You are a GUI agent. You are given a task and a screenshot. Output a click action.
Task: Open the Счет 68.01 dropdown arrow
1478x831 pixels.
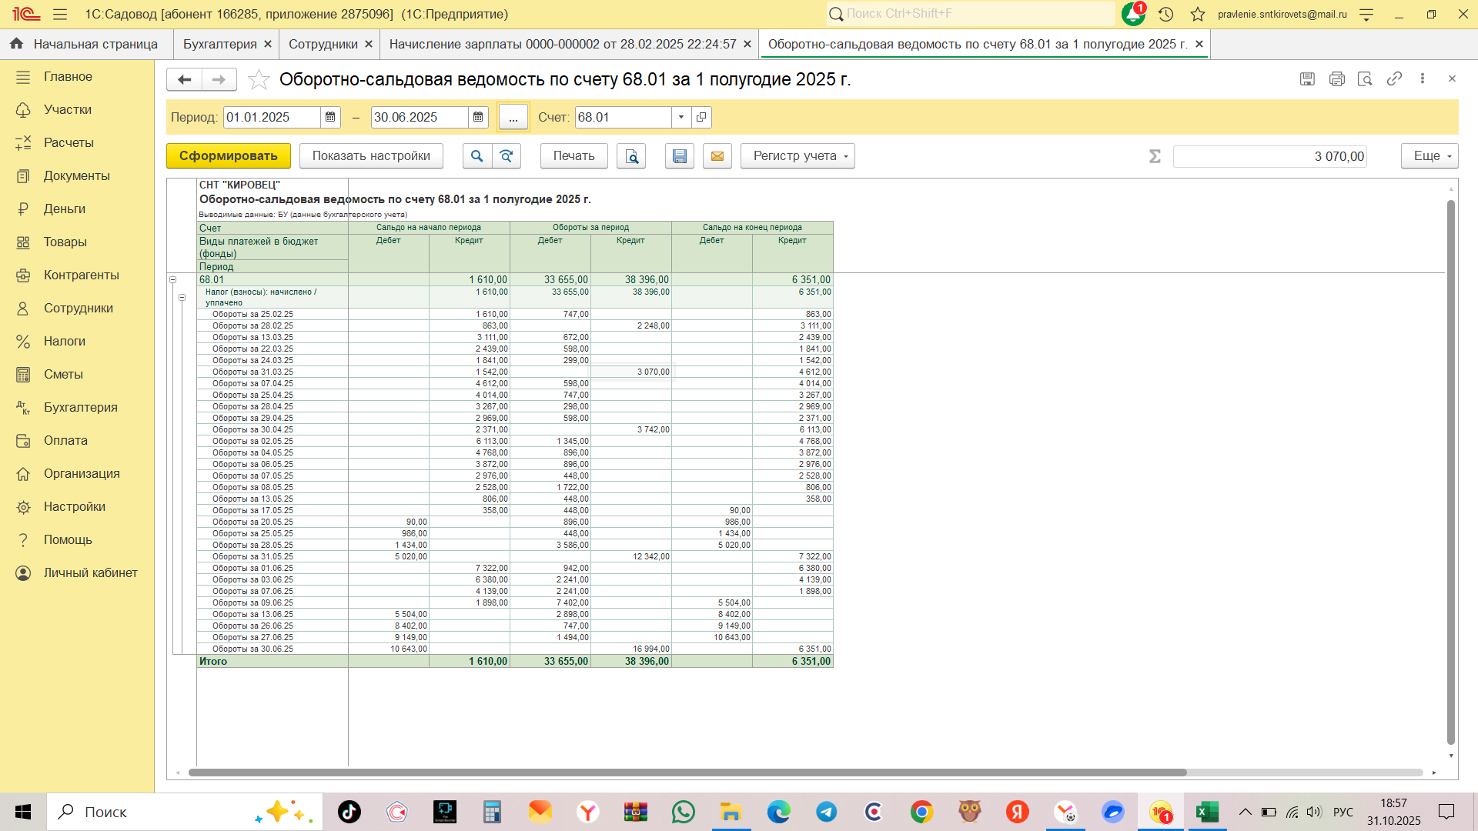tap(681, 117)
